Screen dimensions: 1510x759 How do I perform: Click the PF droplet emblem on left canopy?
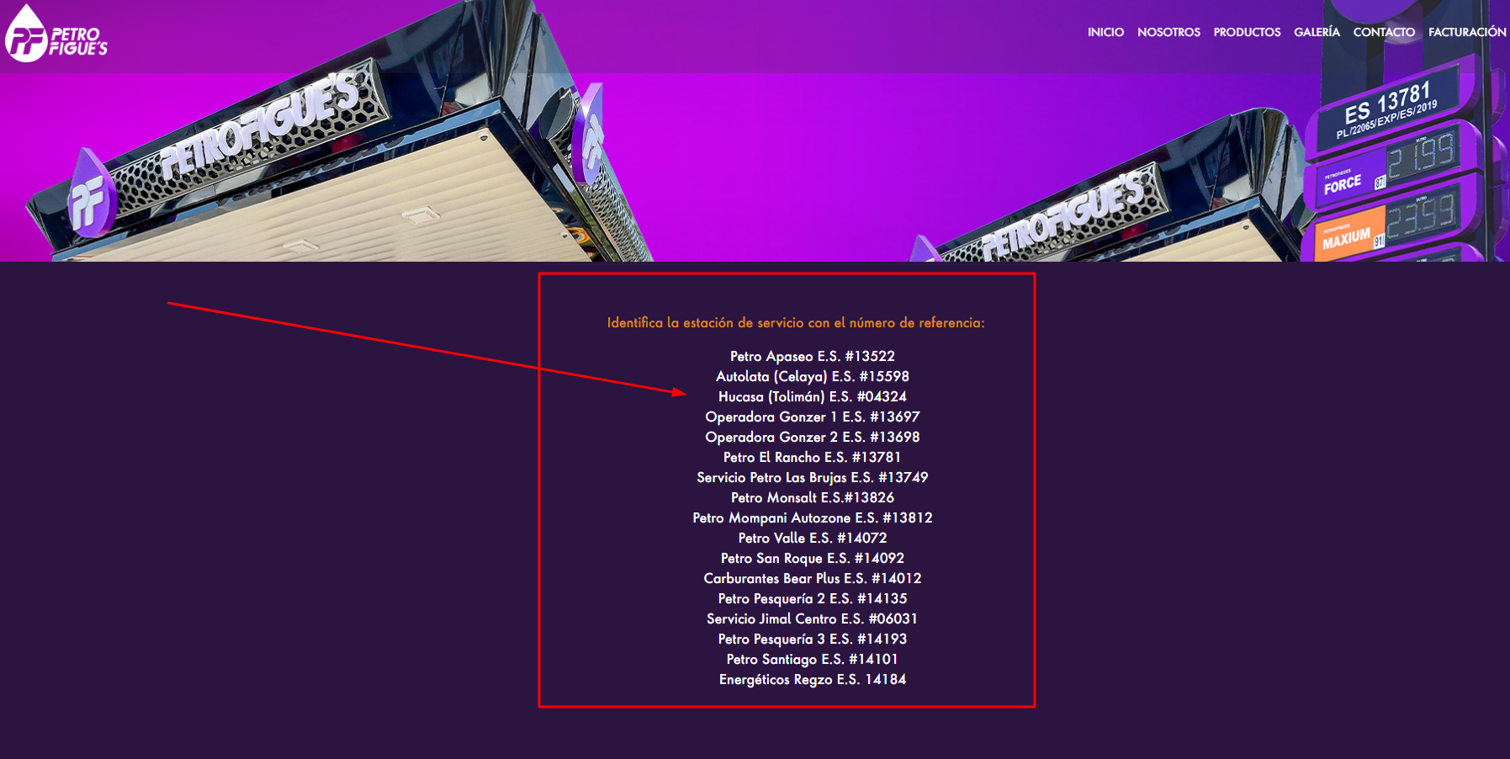pos(90,197)
